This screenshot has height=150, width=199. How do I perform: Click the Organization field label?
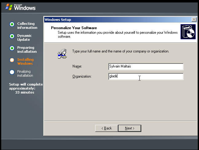82,76
